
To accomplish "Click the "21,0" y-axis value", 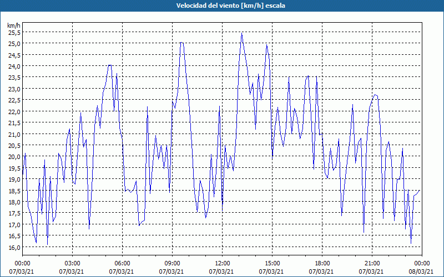I will (x=14, y=135).
